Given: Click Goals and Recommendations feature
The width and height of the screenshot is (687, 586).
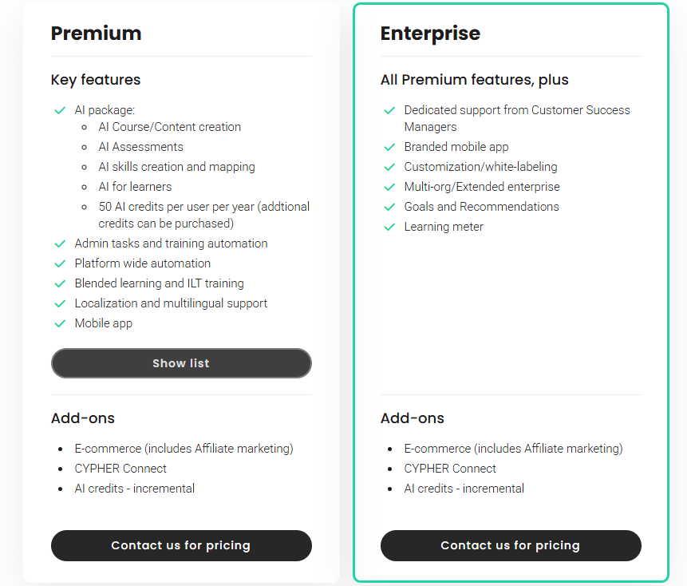Looking at the screenshot, I should click(x=481, y=207).
